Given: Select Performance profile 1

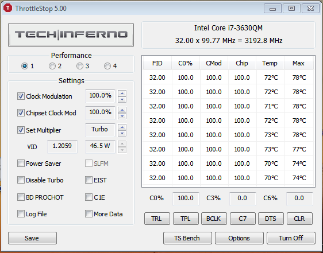Looking at the screenshot, I should [25, 66].
